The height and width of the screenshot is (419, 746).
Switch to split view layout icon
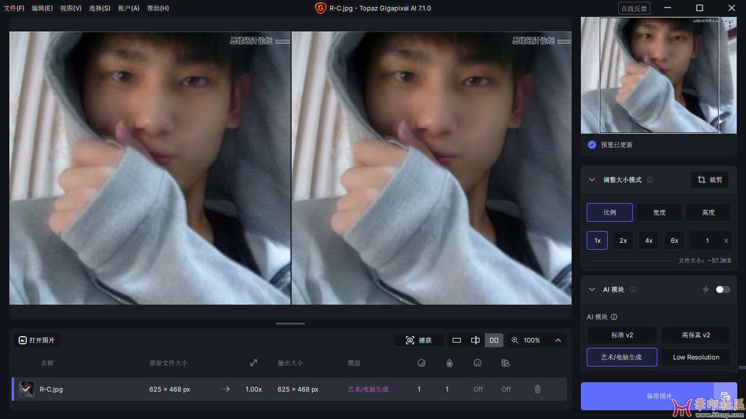pos(475,340)
